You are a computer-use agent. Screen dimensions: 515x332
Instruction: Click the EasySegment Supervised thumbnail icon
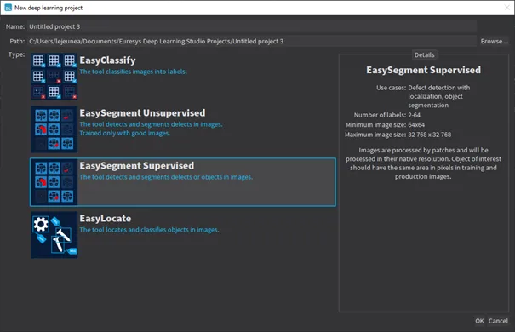(x=54, y=182)
